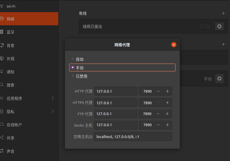The height and width of the screenshot is (161, 230).
Task: Click the 忽略主机 ignore hosts field
Action: click(133, 136)
